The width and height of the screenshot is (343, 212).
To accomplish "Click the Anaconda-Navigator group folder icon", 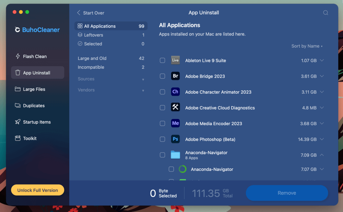I will 175,155.
